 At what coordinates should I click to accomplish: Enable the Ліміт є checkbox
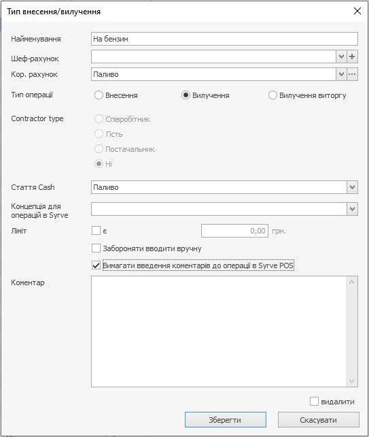(96, 231)
